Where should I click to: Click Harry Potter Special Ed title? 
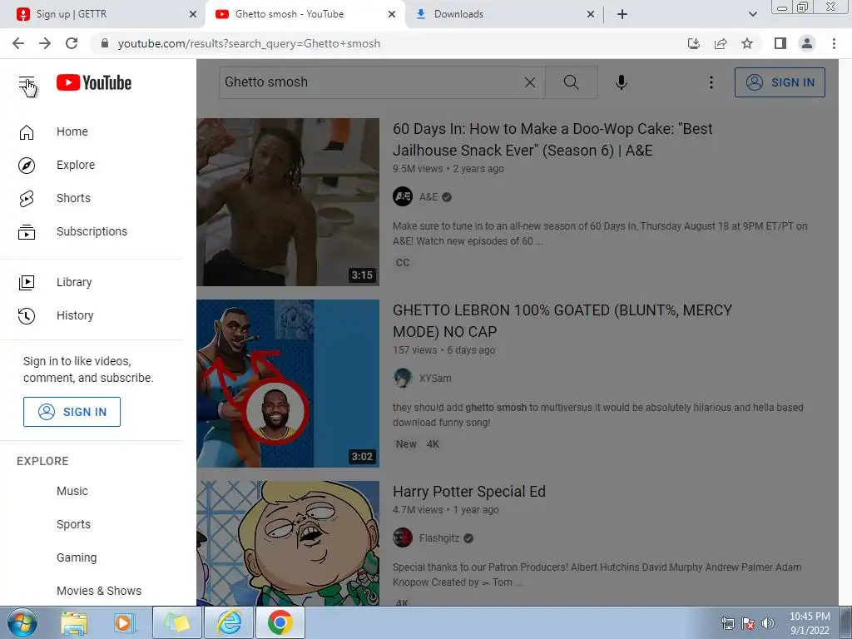pyautogui.click(x=469, y=492)
